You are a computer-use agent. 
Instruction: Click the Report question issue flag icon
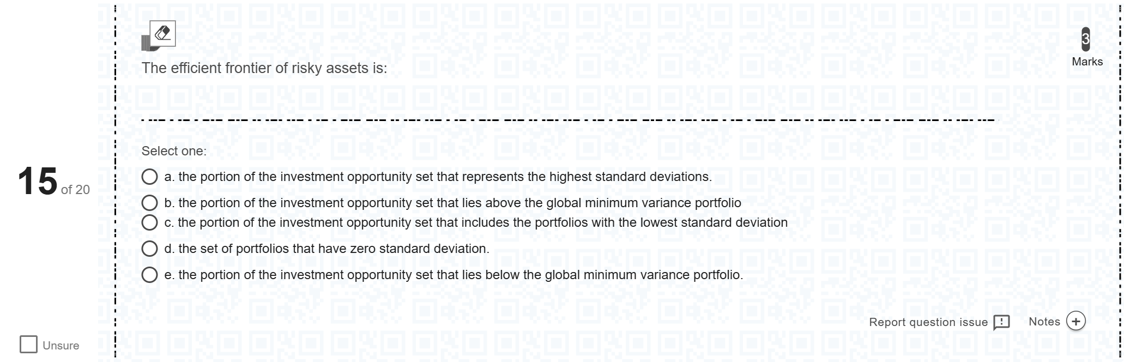coord(1001,323)
